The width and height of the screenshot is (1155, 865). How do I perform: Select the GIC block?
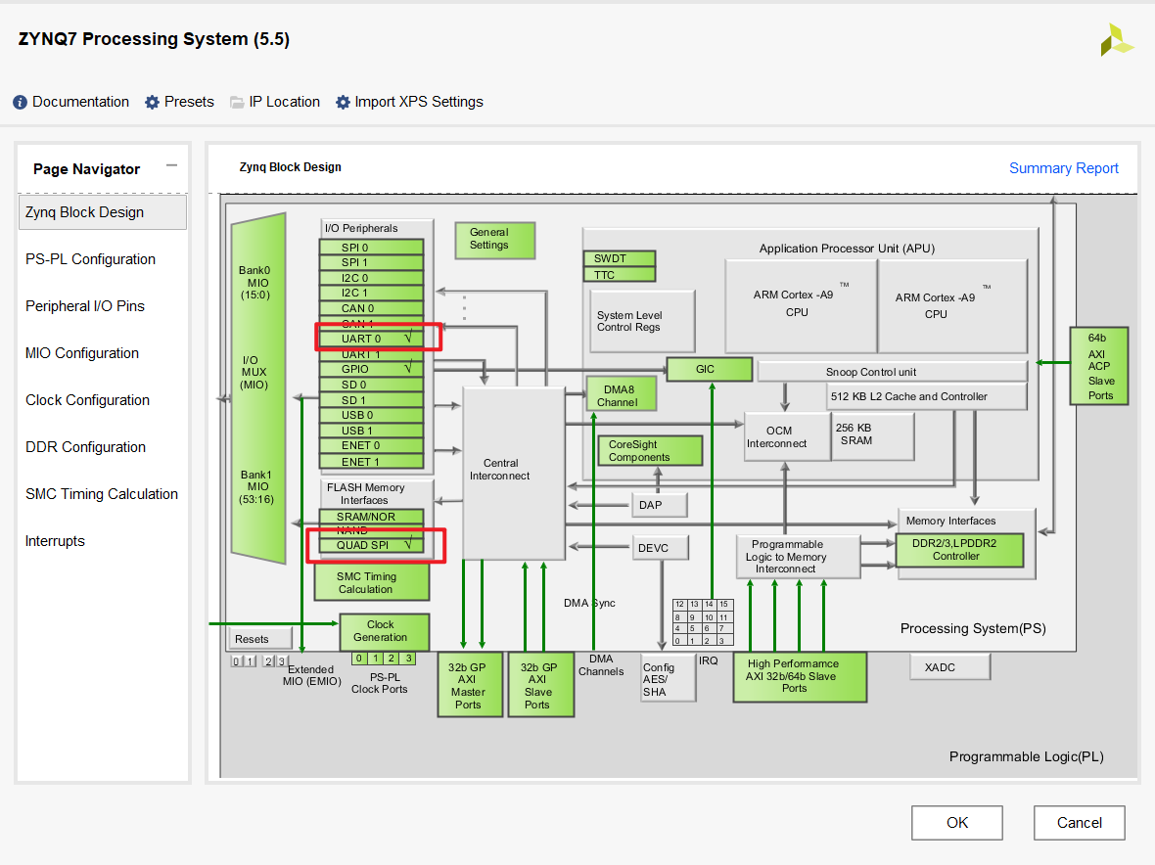[x=709, y=369]
